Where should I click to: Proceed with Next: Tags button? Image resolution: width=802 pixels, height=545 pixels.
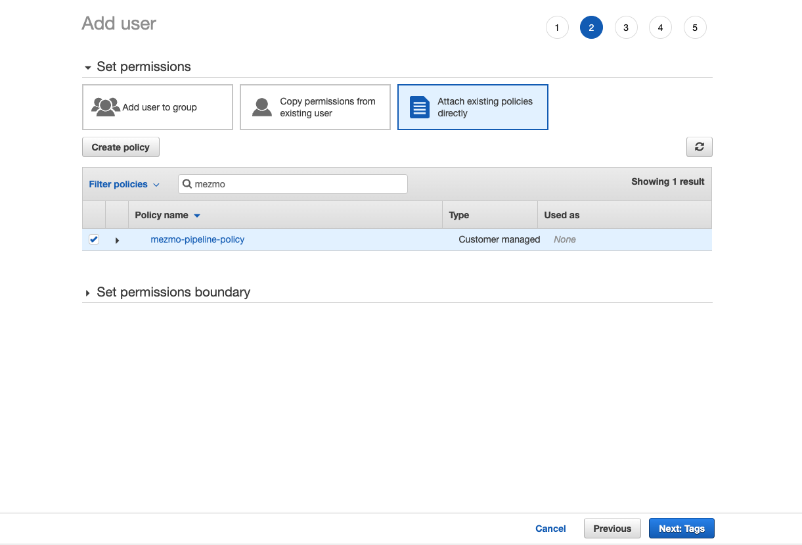682,529
